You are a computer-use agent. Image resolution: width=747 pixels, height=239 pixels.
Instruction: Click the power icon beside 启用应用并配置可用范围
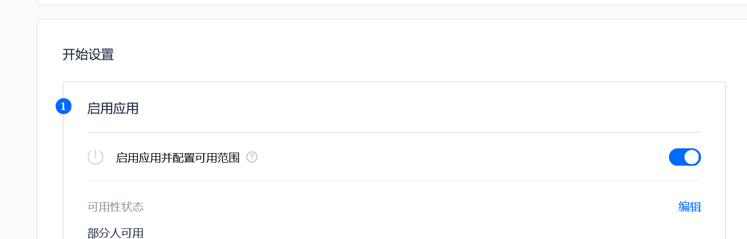click(x=95, y=157)
